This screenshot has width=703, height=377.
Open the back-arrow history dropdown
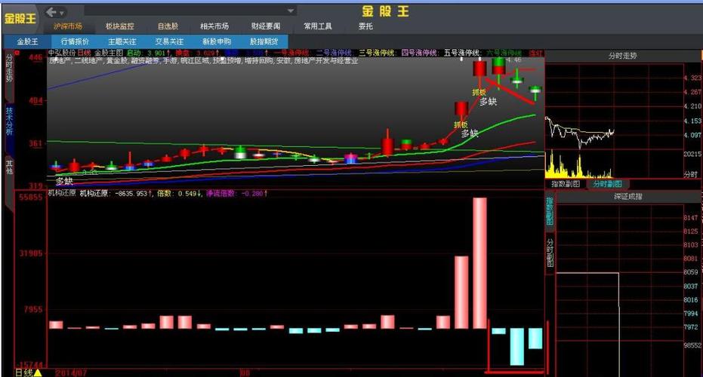point(62,13)
